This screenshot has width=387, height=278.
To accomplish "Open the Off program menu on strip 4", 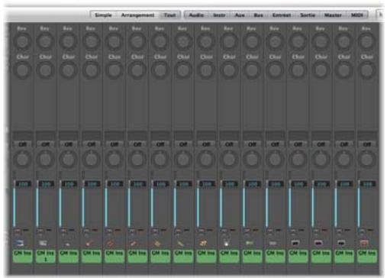I will click(x=91, y=144).
